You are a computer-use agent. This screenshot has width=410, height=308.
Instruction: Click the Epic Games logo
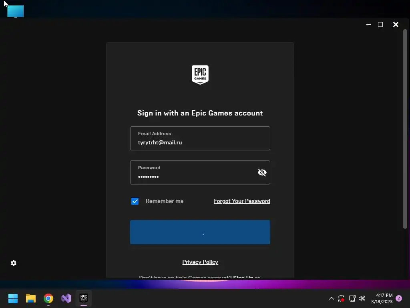(x=200, y=75)
